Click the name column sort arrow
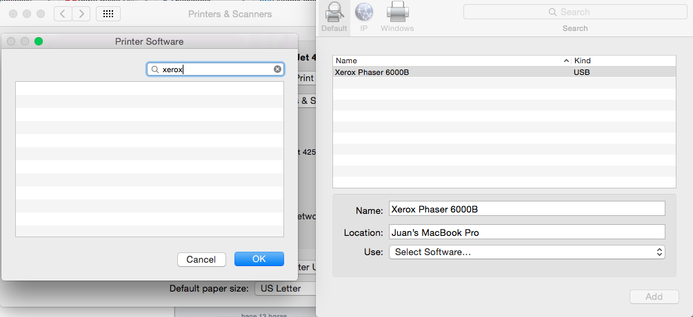This screenshot has height=317, width=693. tap(567, 61)
